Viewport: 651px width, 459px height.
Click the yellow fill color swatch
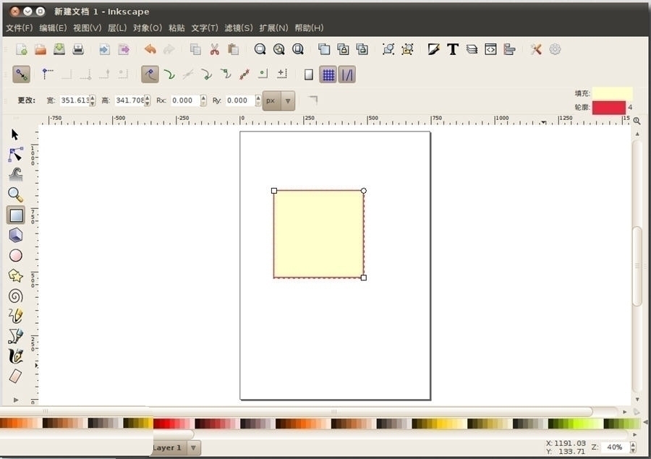612,93
